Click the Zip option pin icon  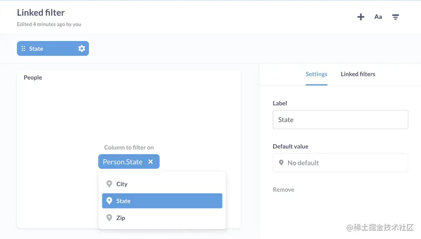[109, 218]
